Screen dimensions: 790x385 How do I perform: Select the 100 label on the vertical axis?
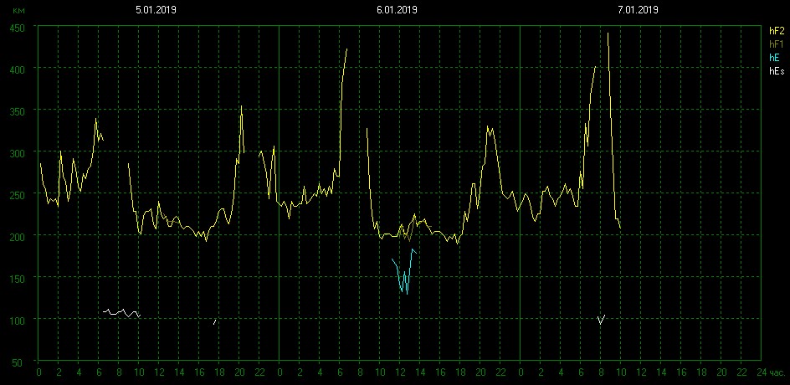[x=17, y=320]
